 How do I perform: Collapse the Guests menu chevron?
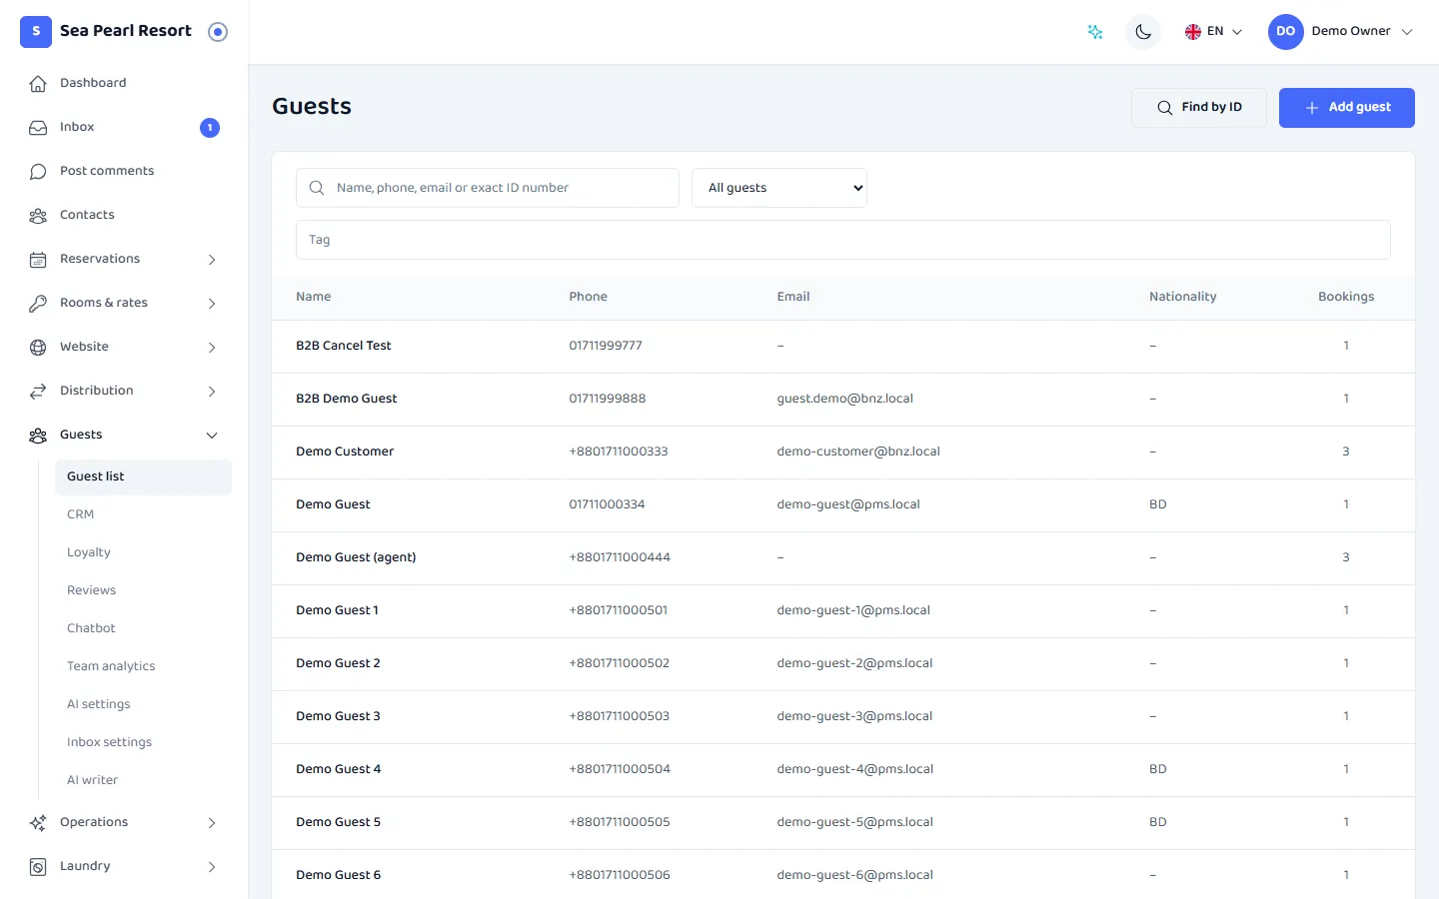pyautogui.click(x=212, y=436)
